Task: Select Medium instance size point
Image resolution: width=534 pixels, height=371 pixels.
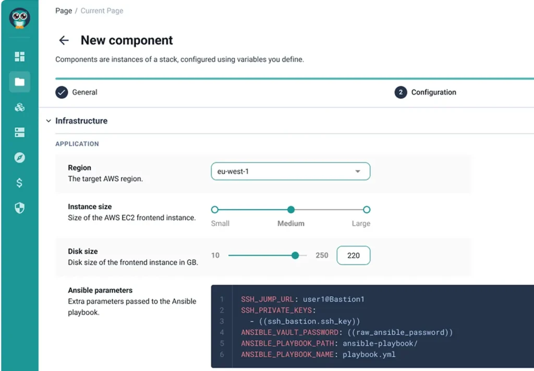Action: [291, 210]
